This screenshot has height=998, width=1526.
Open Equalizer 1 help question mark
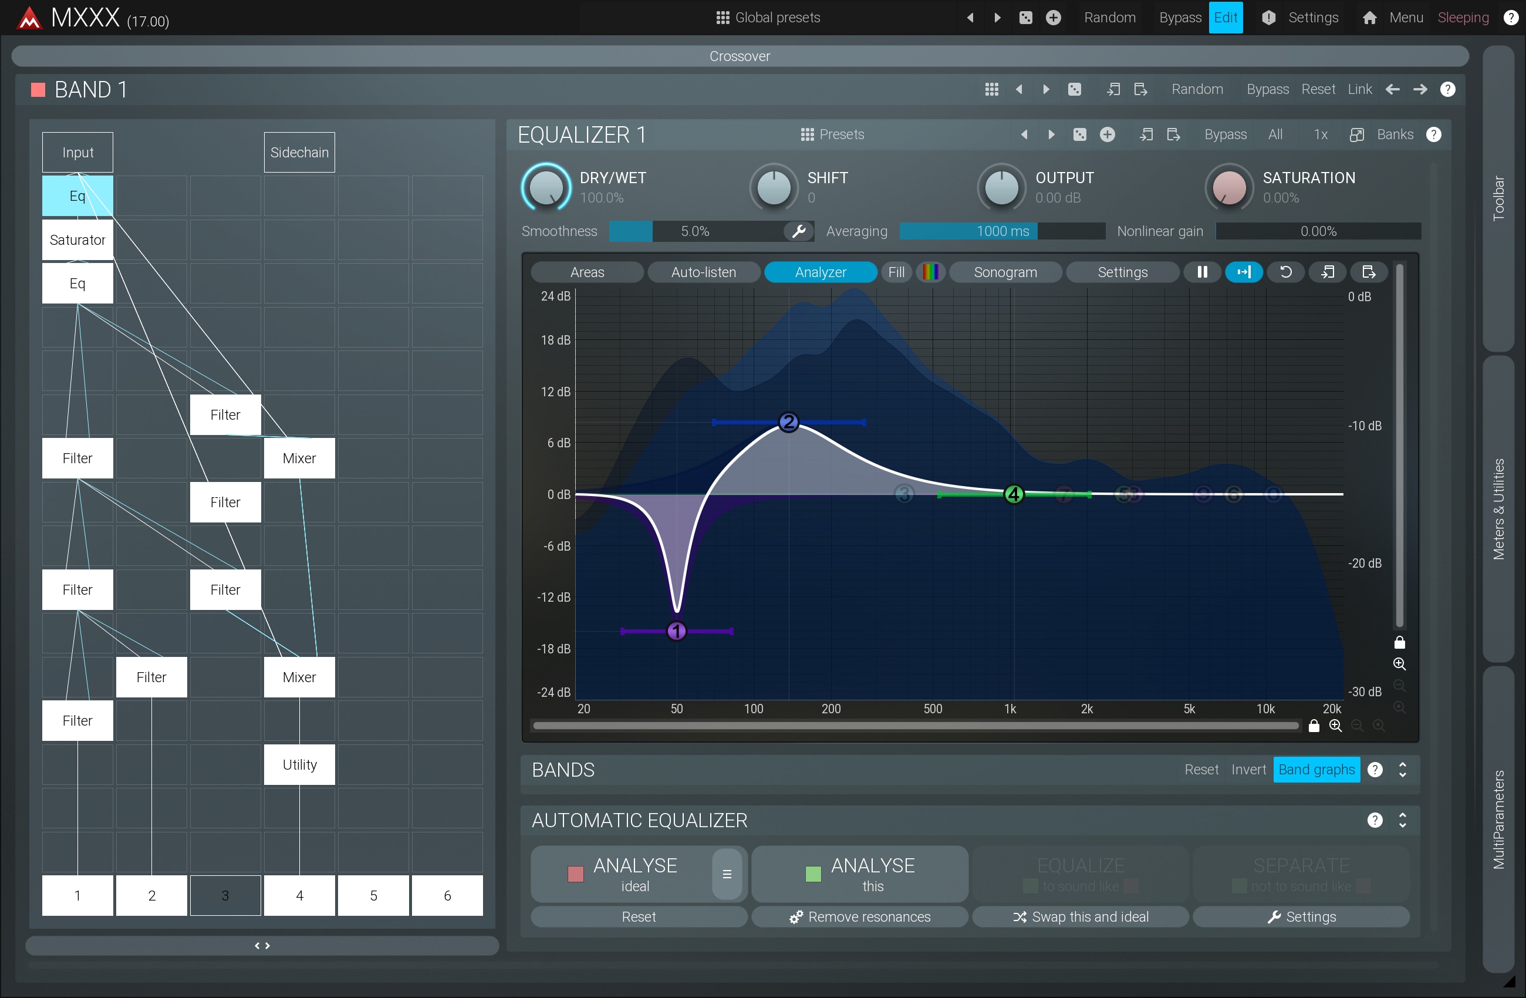click(x=1434, y=134)
